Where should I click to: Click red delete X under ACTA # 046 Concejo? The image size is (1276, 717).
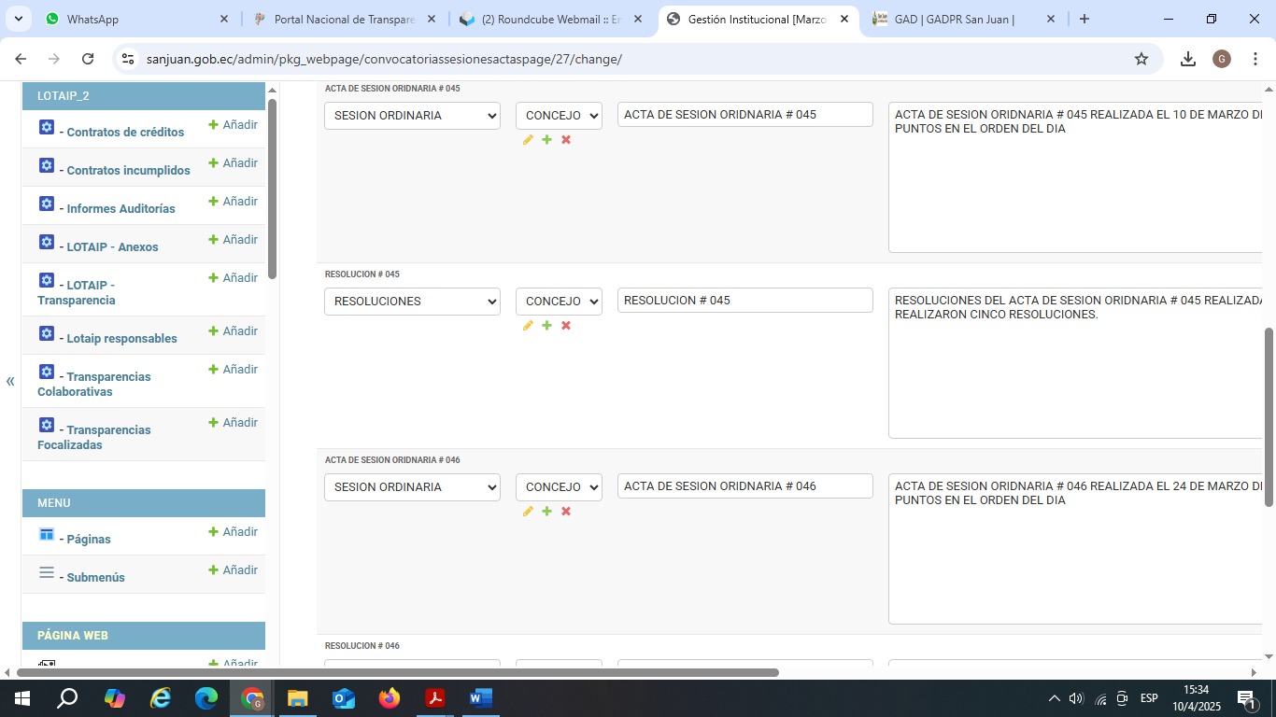coord(565,512)
